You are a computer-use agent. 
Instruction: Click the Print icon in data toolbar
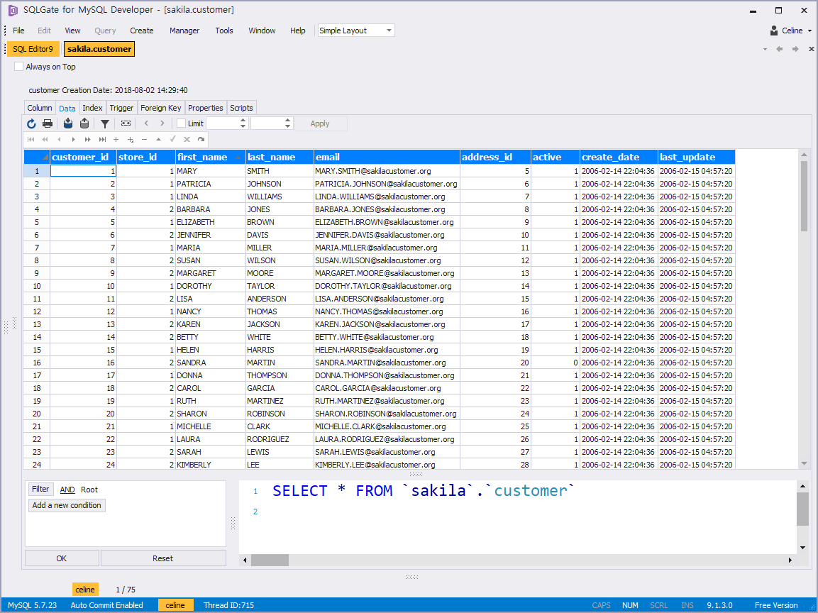click(48, 123)
